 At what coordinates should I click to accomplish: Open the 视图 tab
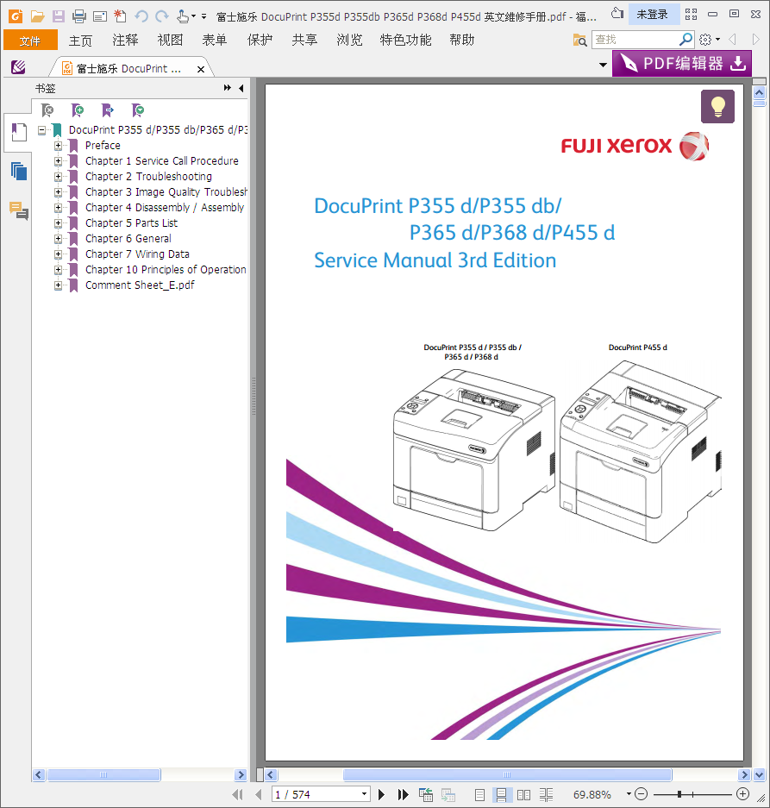[170, 41]
